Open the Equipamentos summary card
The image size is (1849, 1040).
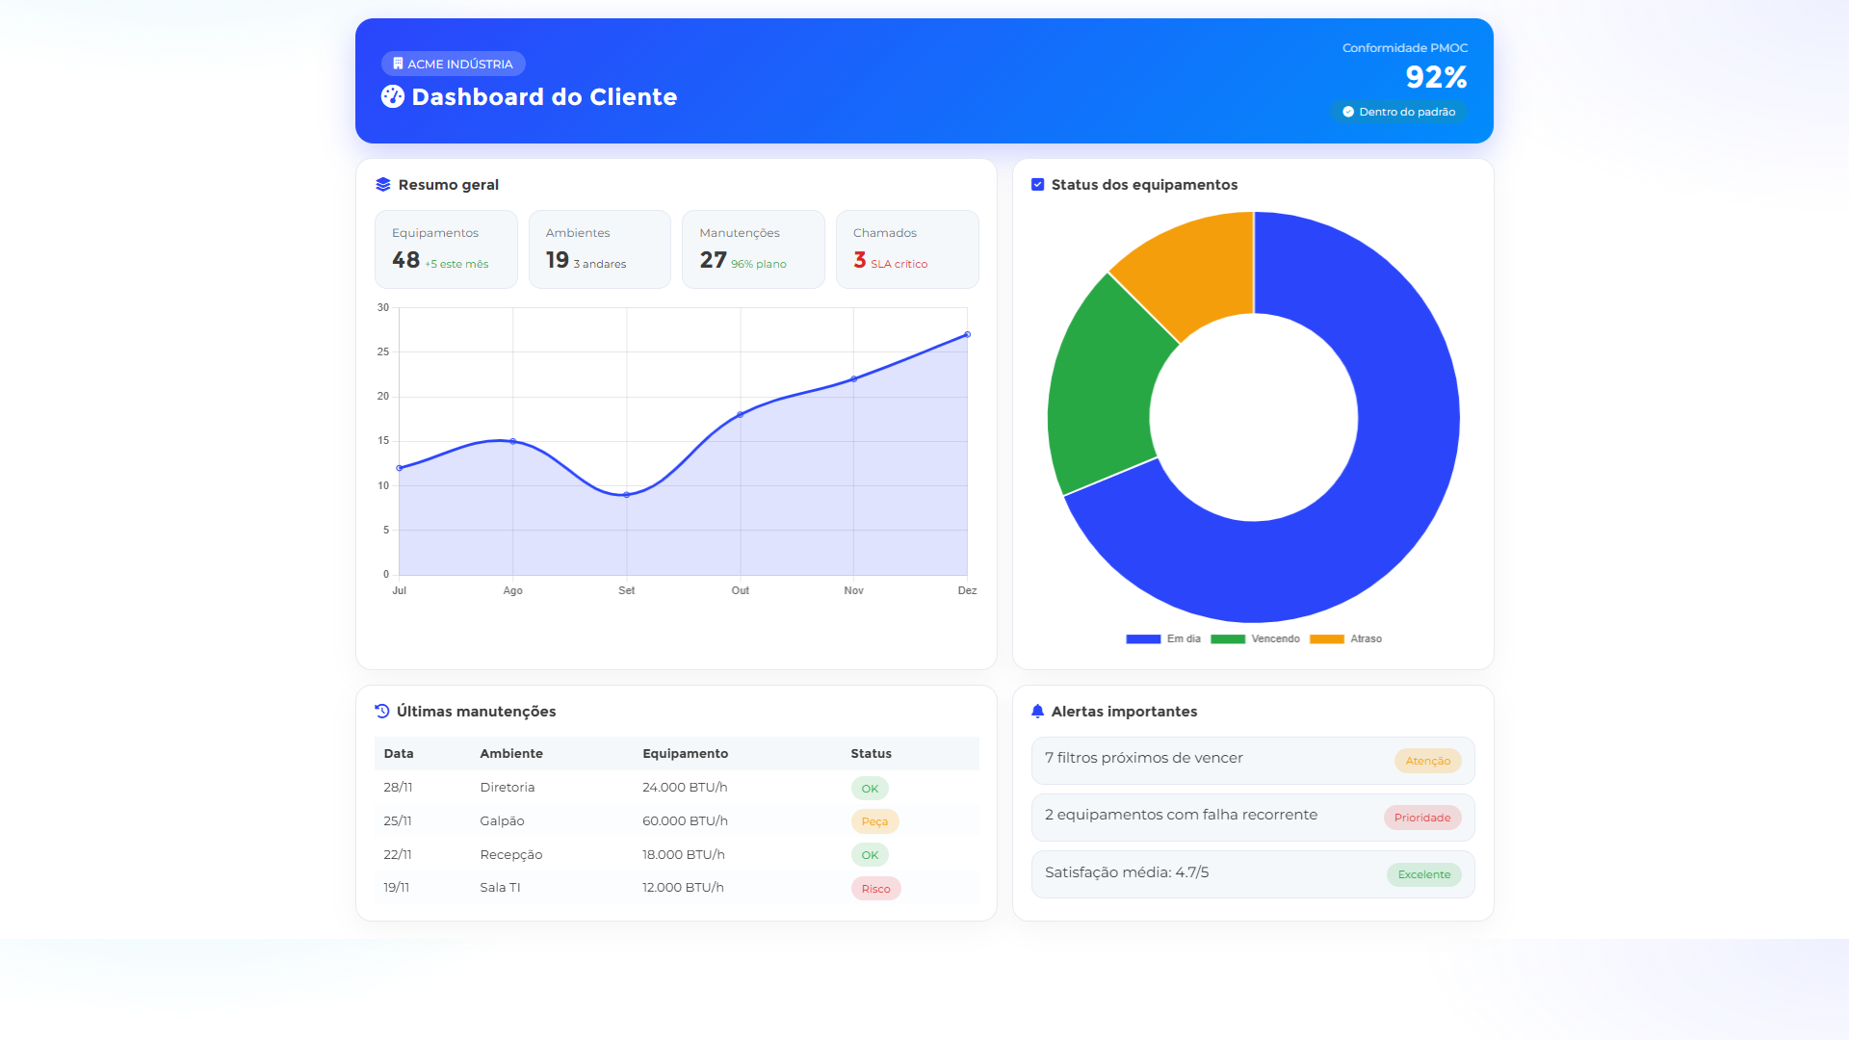pyautogui.click(x=446, y=249)
